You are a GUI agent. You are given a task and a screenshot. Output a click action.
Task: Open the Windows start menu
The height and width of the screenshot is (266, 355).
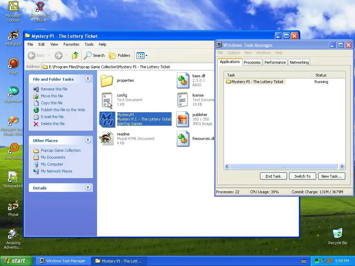tap(16, 261)
